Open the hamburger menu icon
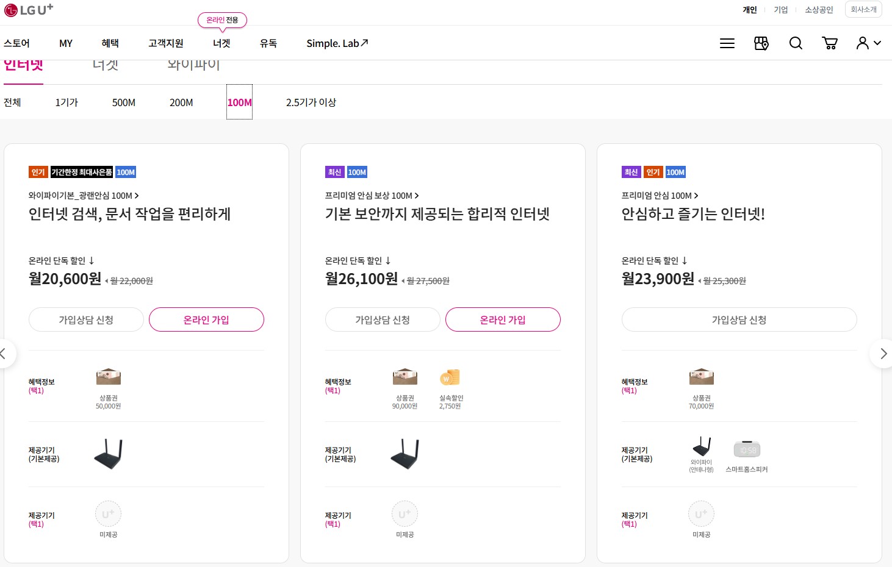 pyautogui.click(x=727, y=43)
